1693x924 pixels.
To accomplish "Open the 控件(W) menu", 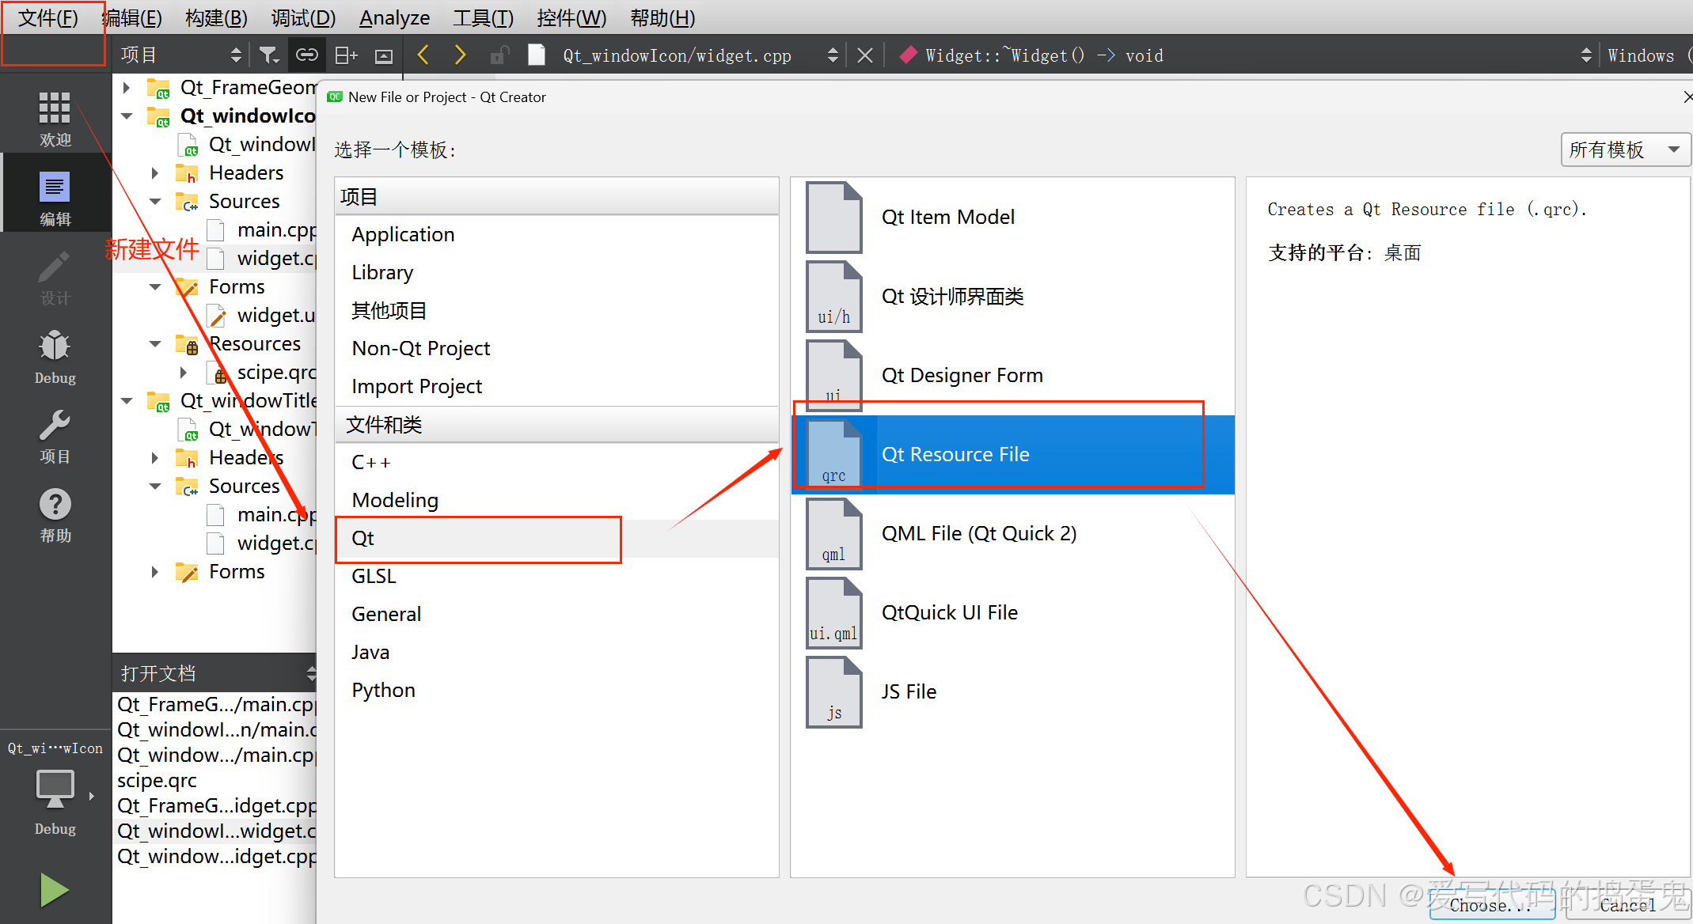I will pos(571,17).
